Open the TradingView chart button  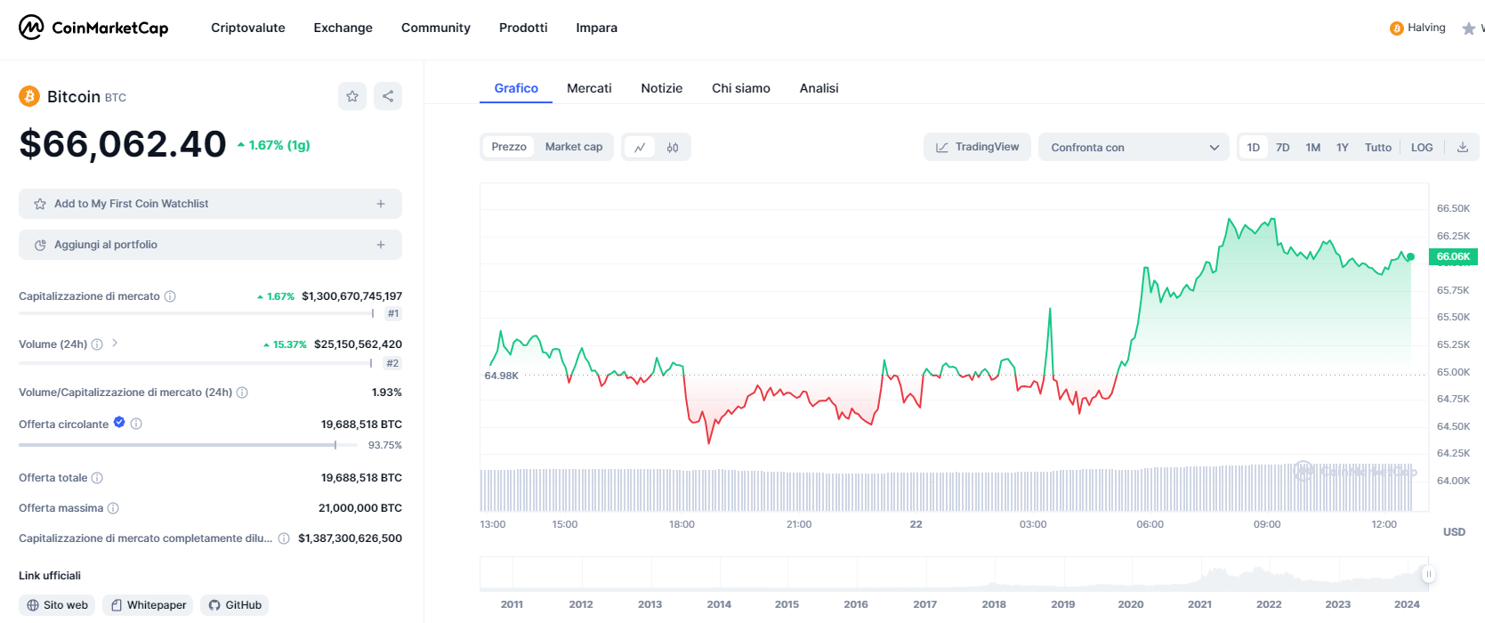pos(977,147)
